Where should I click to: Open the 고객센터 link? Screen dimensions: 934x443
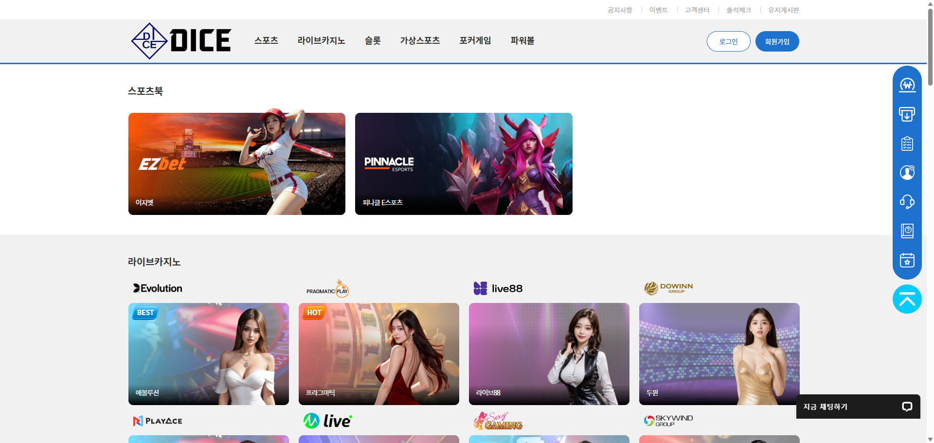coord(697,10)
